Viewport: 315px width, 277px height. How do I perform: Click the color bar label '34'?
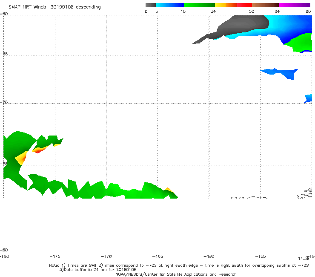[x=213, y=11]
